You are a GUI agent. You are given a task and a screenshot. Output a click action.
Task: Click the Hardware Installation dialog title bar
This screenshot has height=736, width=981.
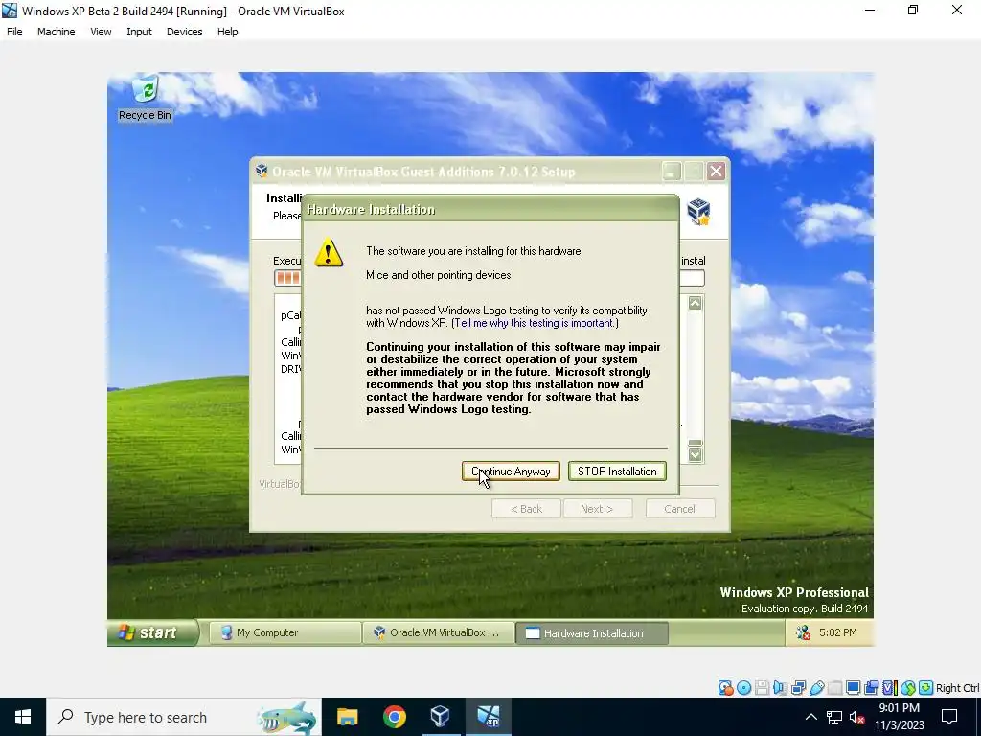pos(490,209)
